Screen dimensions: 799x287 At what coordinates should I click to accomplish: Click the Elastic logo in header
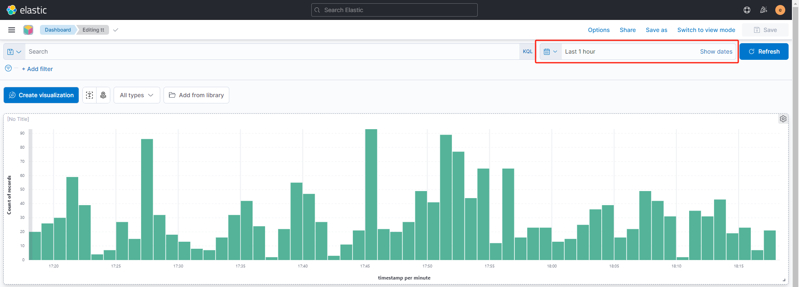(x=27, y=10)
